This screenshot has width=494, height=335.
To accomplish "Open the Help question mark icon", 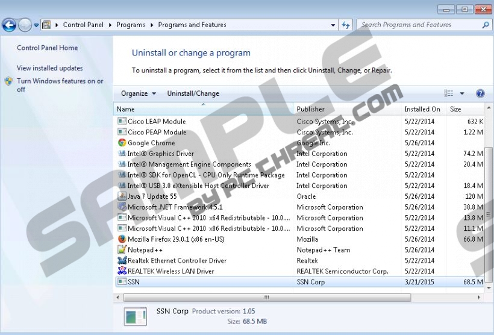I will [x=480, y=93].
